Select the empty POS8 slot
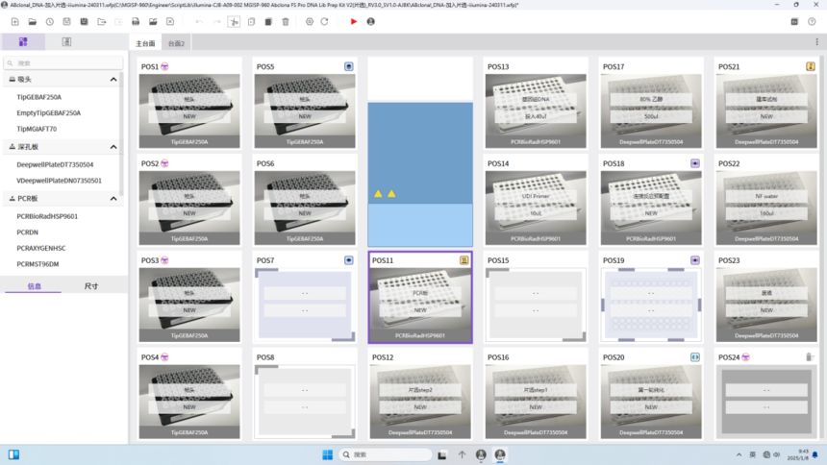The image size is (827, 465). point(305,402)
